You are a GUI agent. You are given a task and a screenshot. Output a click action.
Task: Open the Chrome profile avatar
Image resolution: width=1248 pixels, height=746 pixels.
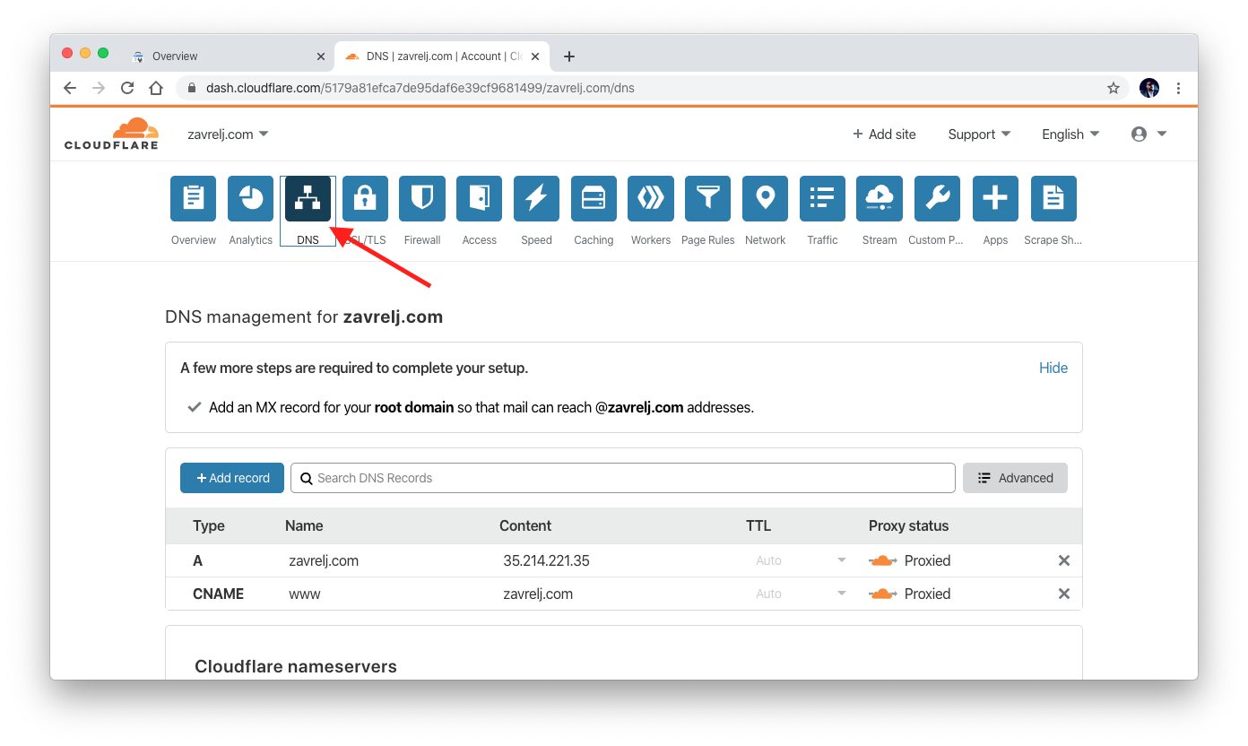1149,88
